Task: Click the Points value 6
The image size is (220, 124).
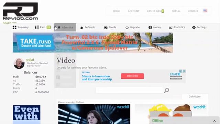Action: click(36, 88)
